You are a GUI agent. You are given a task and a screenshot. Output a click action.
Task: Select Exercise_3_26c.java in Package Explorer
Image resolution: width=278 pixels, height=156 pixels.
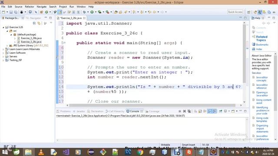(x=31, y=42)
